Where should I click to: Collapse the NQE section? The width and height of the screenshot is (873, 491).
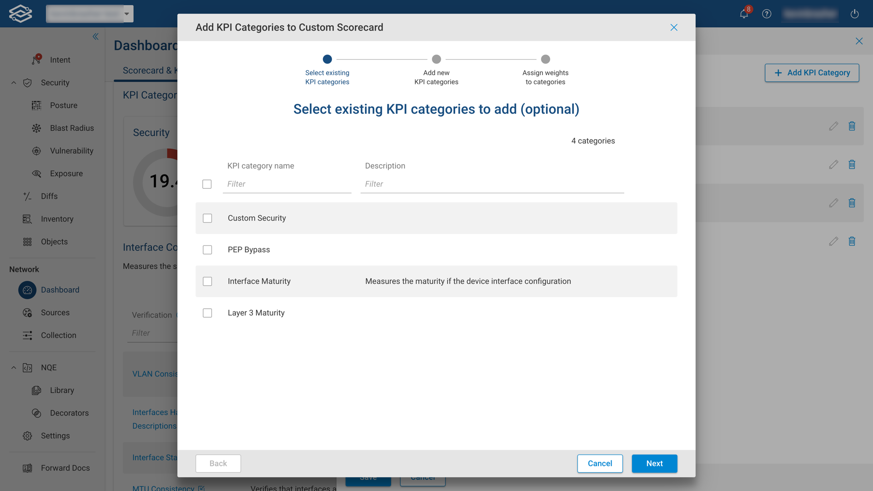coord(13,367)
